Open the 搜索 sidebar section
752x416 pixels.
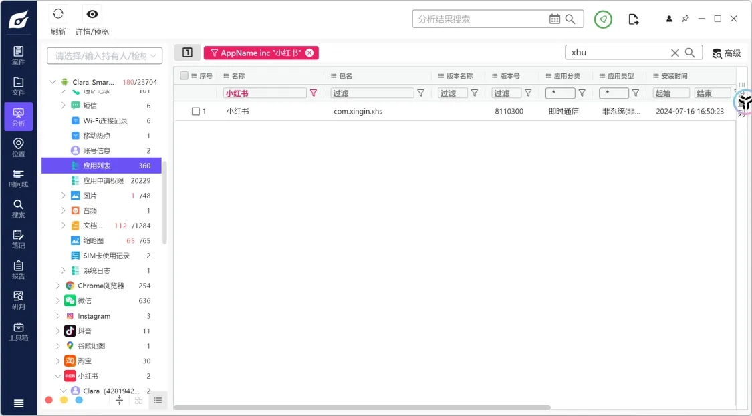click(x=18, y=209)
